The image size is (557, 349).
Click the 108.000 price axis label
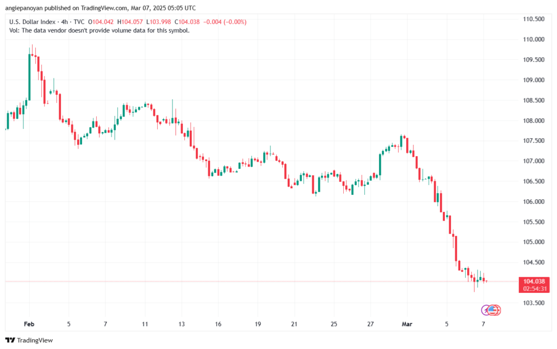pyautogui.click(x=534, y=121)
